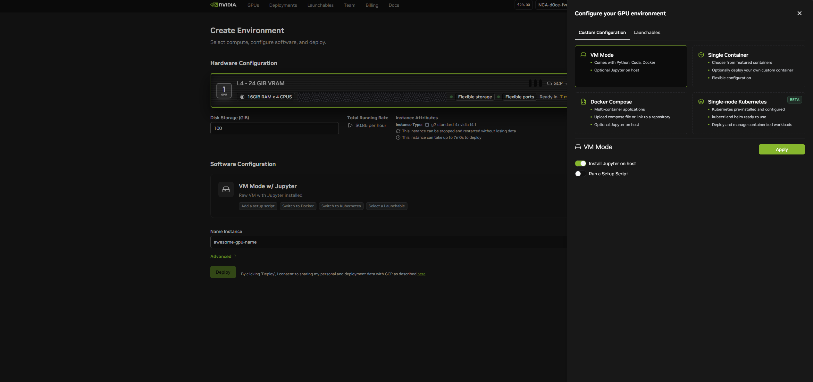Screen dimensions: 813x382
Task: Open the GPUs menu
Action: (x=253, y=5)
